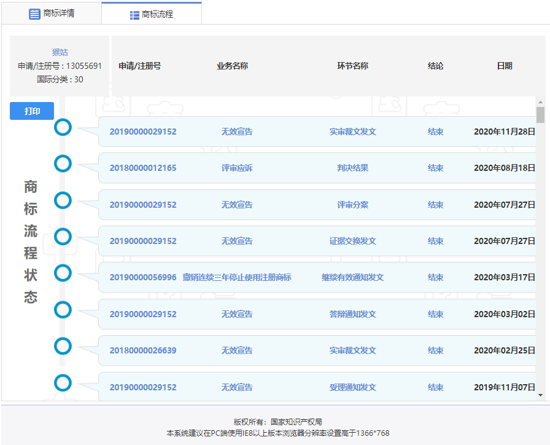550x445 pixels.
Task: Click timeline circle for 2020年08月18日 entry
Action: click(x=63, y=163)
